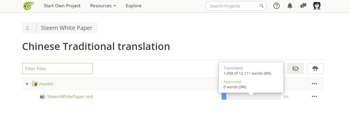Screen dimensions: 350x135
Task: Click the SteemWhitePaper.md progress bar
Action: (251, 97)
